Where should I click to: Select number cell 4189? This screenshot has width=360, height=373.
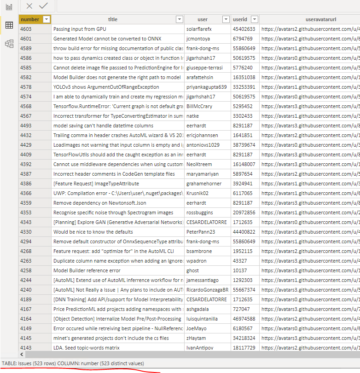click(35, 299)
